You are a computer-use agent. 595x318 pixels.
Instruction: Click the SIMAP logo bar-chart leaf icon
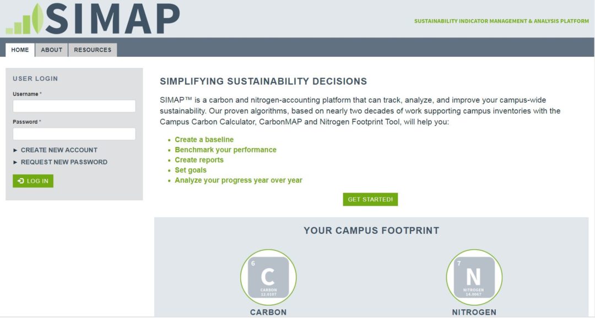(x=25, y=19)
